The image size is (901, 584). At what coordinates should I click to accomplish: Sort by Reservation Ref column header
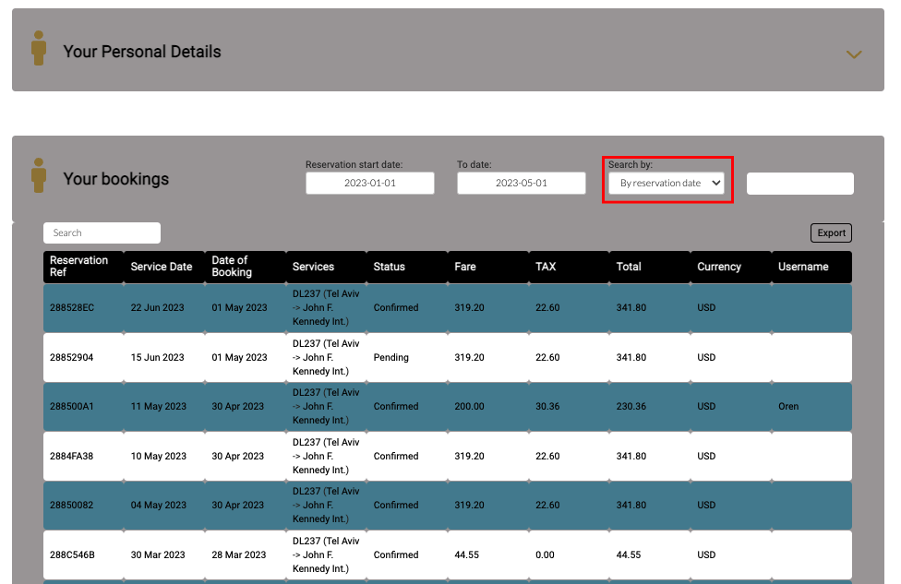click(x=83, y=267)
